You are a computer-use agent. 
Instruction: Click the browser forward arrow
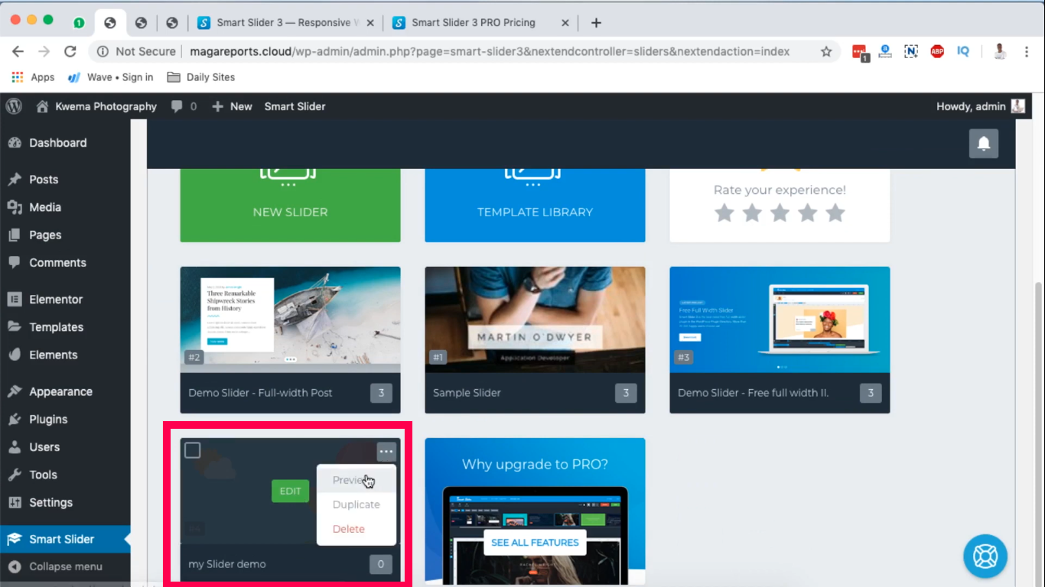coord(44,51)
